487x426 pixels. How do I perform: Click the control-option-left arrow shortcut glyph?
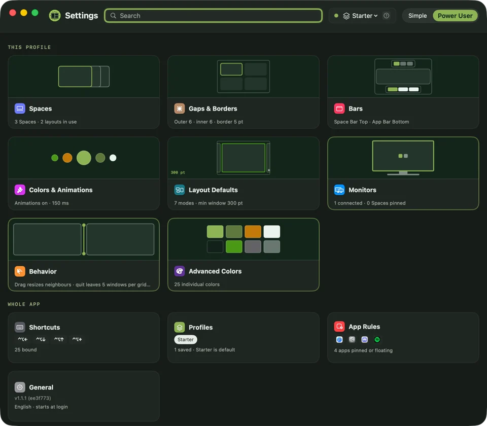click(23, 339)
